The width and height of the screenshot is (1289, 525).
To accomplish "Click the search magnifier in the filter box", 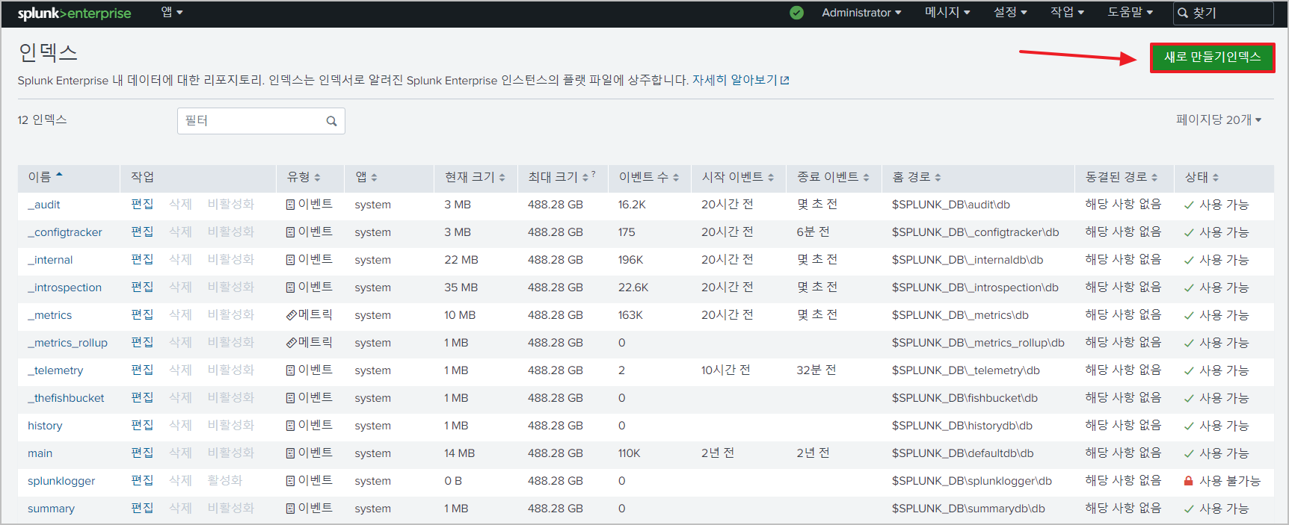I will (331, 121).
